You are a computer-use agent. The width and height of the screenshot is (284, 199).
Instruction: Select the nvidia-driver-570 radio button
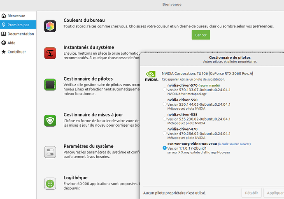165,89
